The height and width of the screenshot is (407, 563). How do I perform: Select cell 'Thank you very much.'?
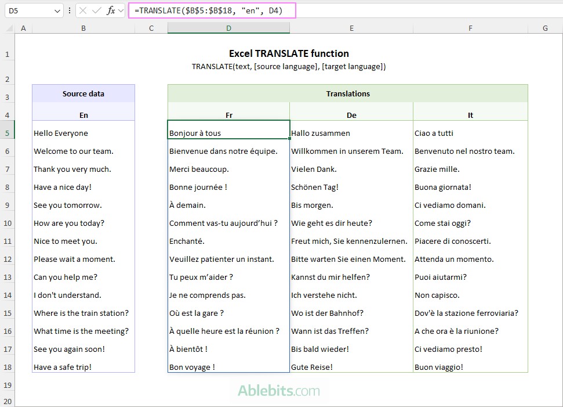[x=83, y=165]
